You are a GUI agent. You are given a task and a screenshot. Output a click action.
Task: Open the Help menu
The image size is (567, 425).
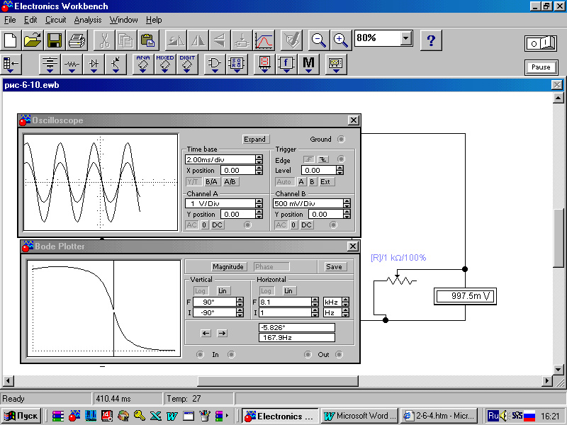154,20
